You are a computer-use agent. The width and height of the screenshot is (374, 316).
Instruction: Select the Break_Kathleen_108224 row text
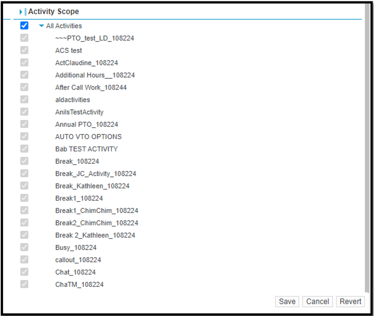point(92,186)
